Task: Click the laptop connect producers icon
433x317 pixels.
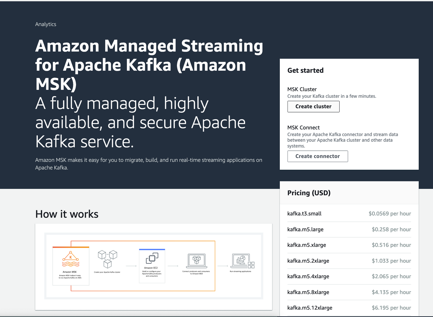Action: pos(197,261)
